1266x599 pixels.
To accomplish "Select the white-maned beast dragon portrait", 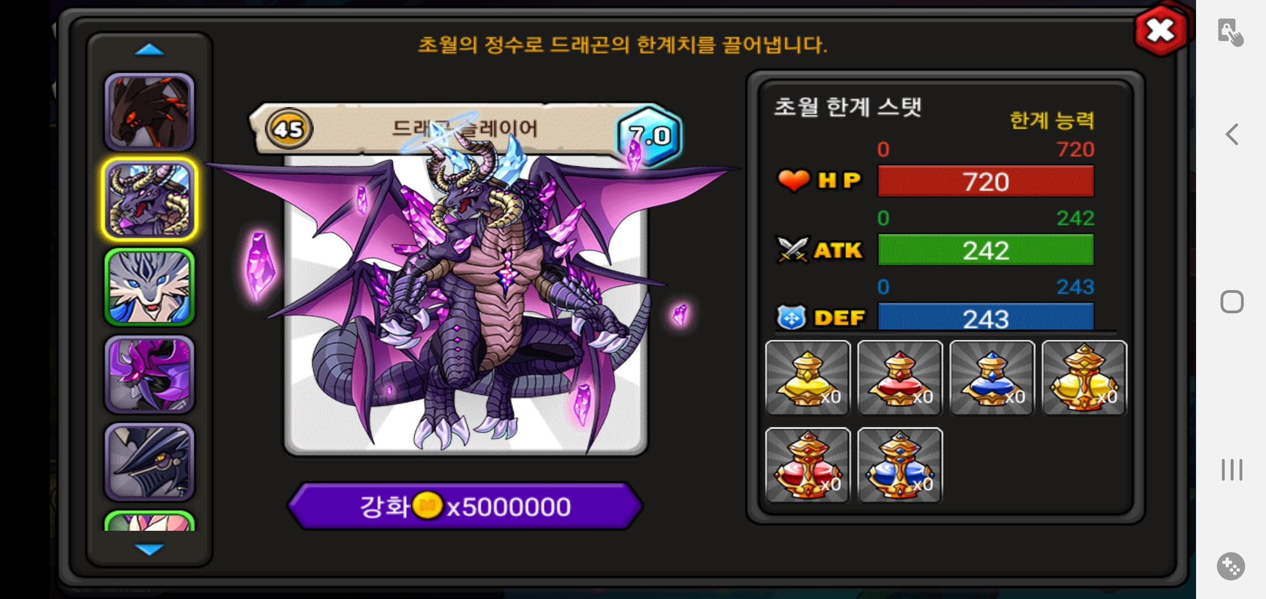I will (x=149, y=287).
